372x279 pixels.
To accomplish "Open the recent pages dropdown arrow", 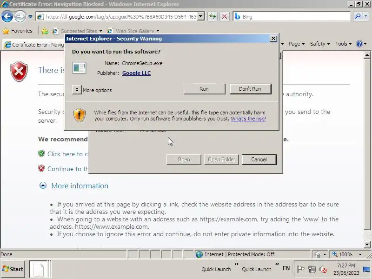I will [30, 17].
